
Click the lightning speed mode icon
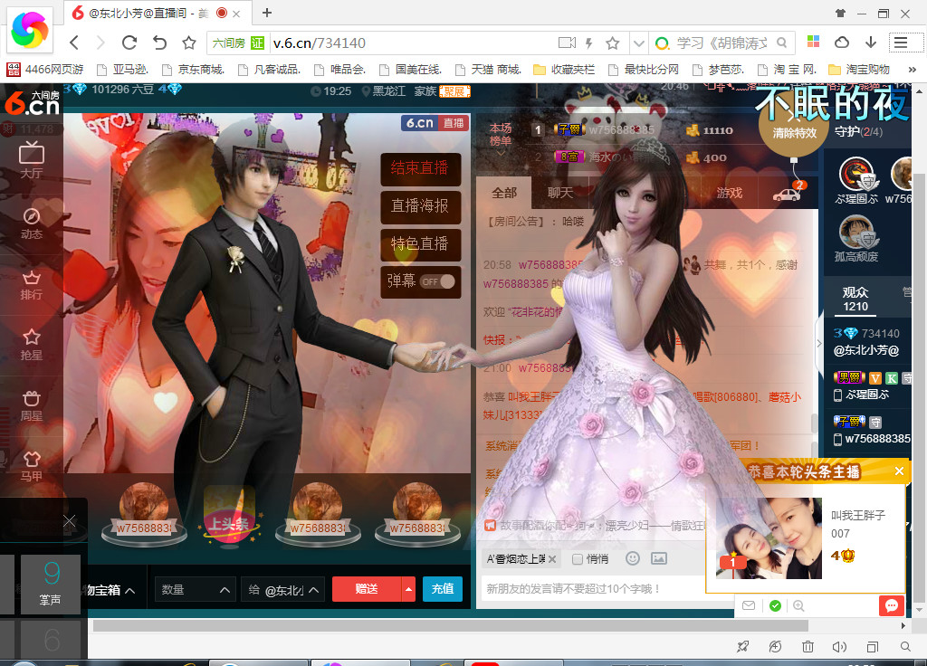pyautogui.click(x=588, y=43)
